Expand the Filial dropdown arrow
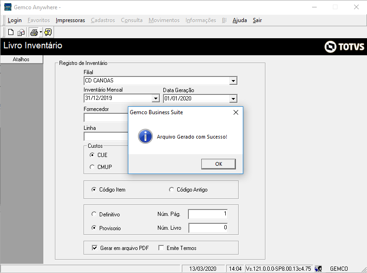Screen dimensions: 367x273 click(233, 81)
